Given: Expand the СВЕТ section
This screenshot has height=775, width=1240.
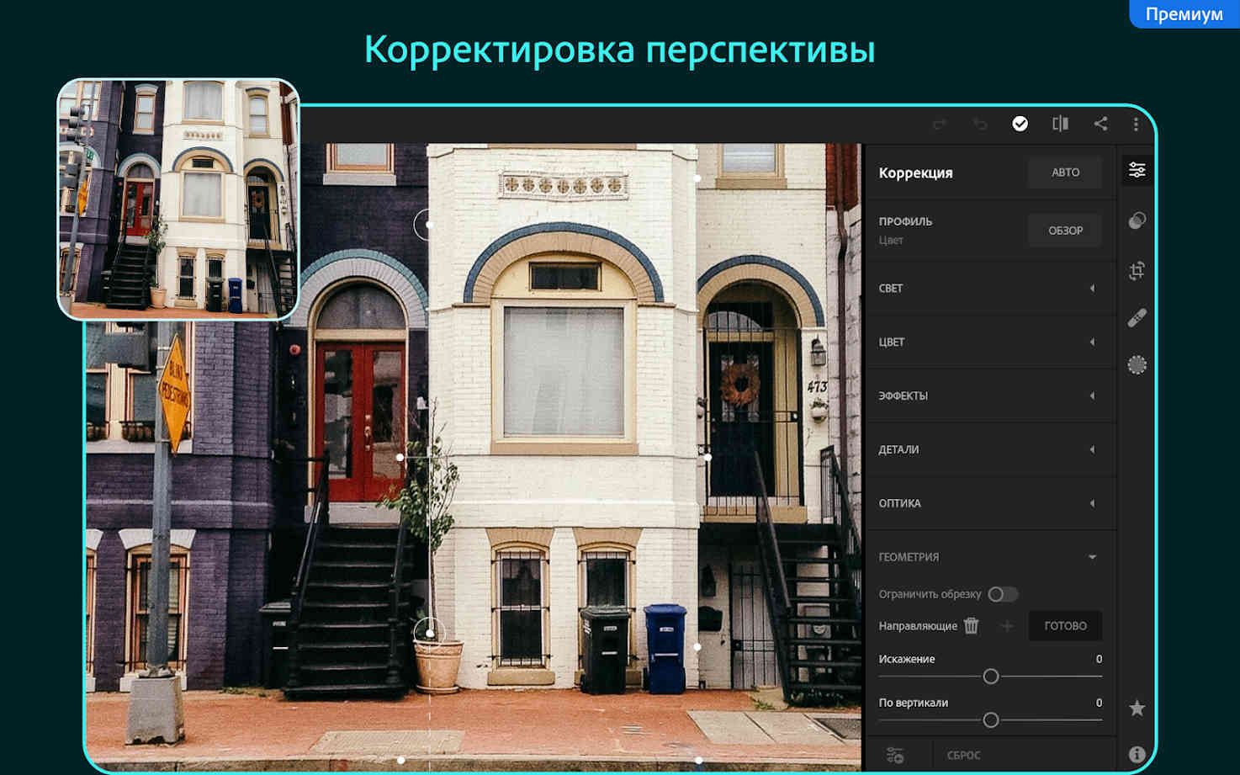Looking at the screenshot, I should [x=989, y=288].
